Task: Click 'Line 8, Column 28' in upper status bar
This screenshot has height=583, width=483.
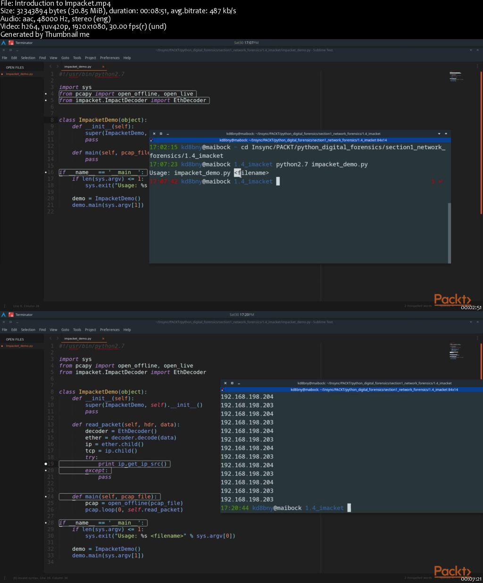Action: coord(26,306)
